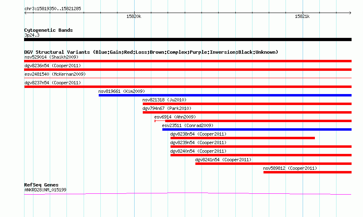
Task: Click the nsv589812 (Cooper2011) label
Action: pyautogui.click(x=290, y=168)
